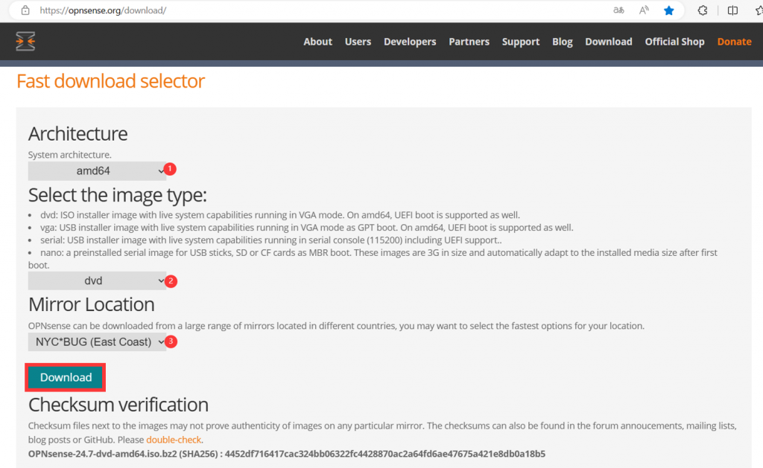Click the OPNsense logo icon

coord(25,42)
